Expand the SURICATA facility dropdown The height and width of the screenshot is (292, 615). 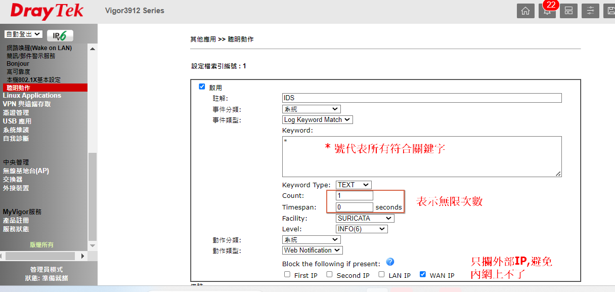365,218
